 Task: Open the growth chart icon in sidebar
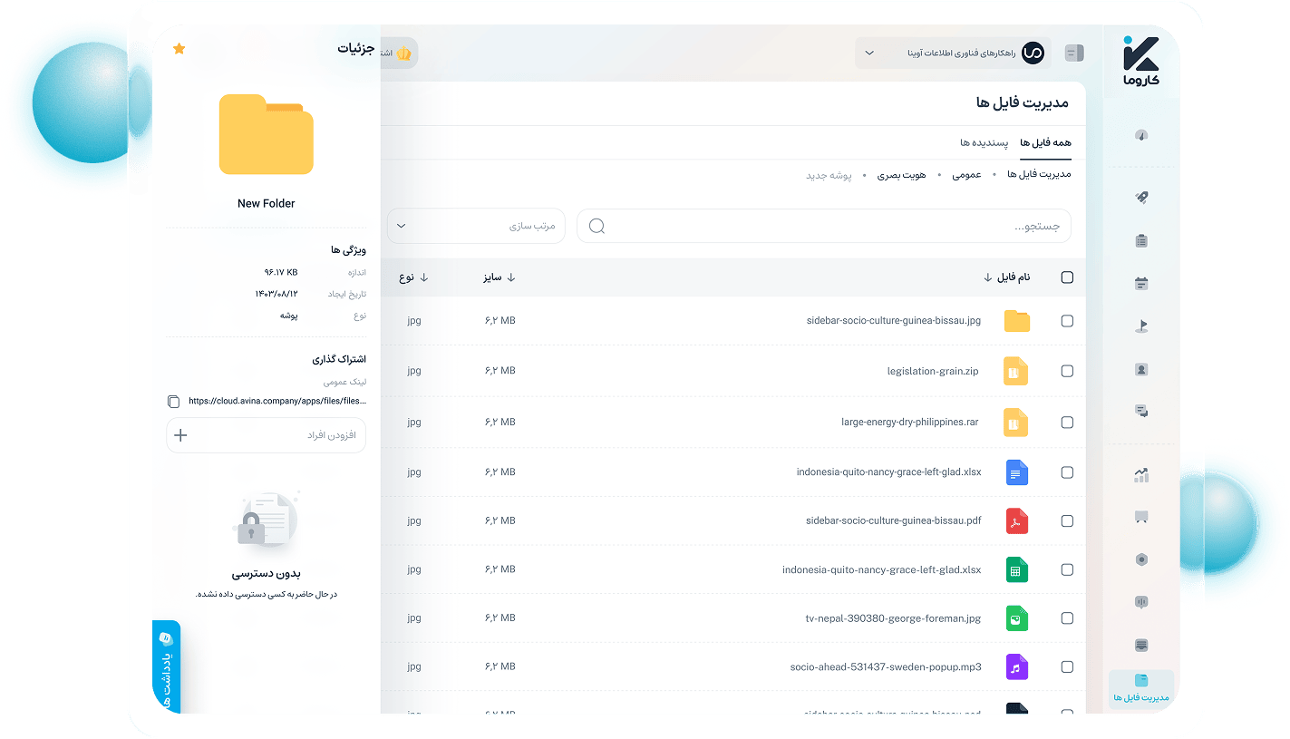click(x=1141, y=474)
